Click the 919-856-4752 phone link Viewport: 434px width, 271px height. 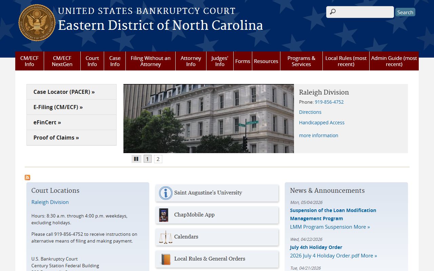(329, 102)
